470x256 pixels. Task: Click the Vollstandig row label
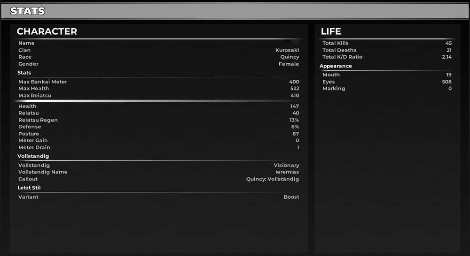click(34, 165)
